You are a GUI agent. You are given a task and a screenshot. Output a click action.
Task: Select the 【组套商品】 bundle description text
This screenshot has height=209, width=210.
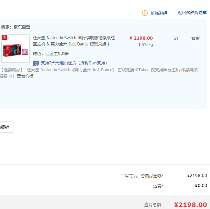(x=99, y=73)
